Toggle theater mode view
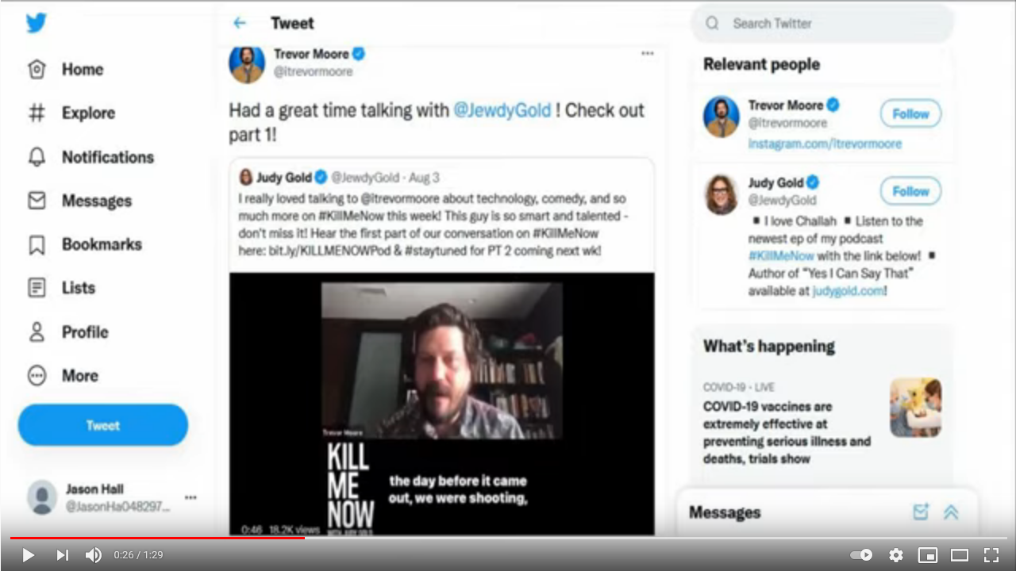Viewport: 1016px width, 571px height. (960, 555)
